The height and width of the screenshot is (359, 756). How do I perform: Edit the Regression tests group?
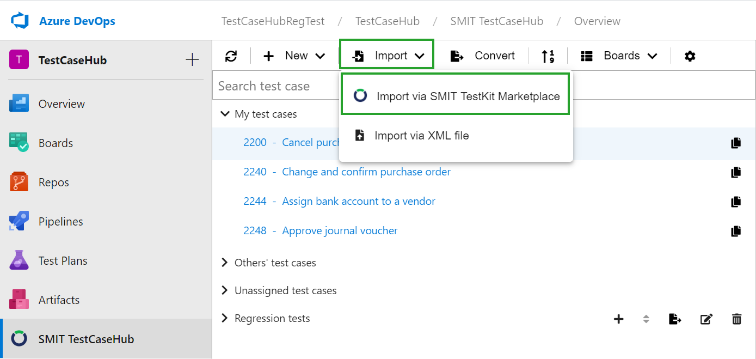tap(706, 319)
